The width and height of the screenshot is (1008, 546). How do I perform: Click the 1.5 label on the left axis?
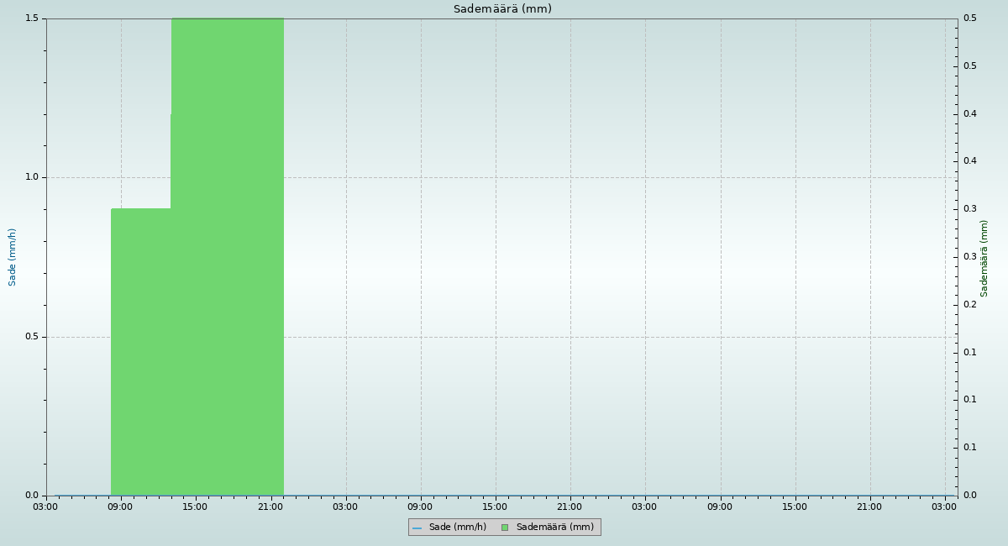tap(34, 18)
